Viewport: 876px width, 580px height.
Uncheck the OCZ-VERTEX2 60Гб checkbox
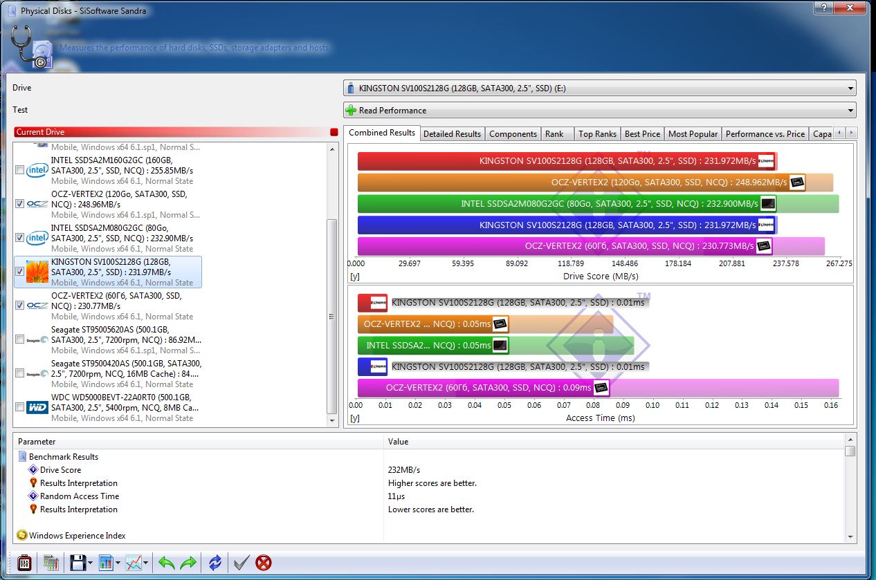(x=19, y=306)
